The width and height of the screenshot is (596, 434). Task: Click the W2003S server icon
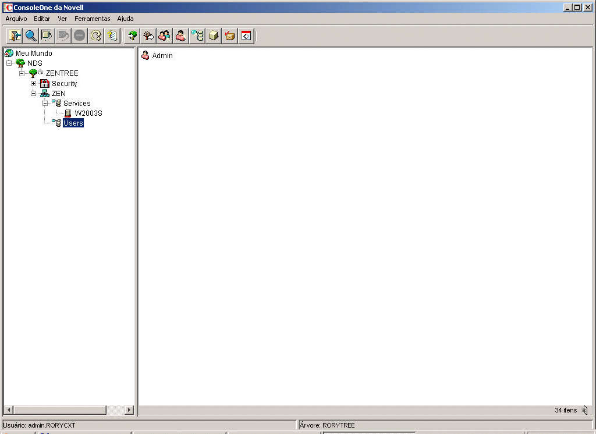point(68,113)
